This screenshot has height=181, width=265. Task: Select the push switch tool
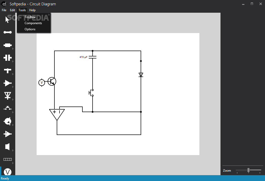[8, 108]
